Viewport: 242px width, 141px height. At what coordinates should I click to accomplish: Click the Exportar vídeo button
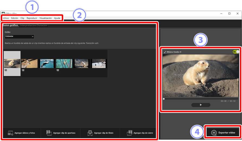(223, 133)
